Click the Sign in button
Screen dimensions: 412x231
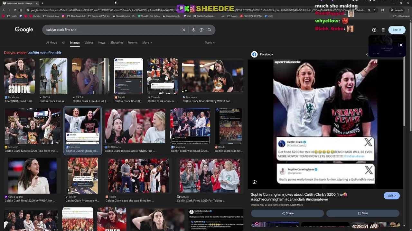[397, 30]
